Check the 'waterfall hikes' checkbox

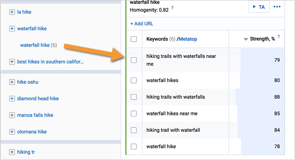134,81
